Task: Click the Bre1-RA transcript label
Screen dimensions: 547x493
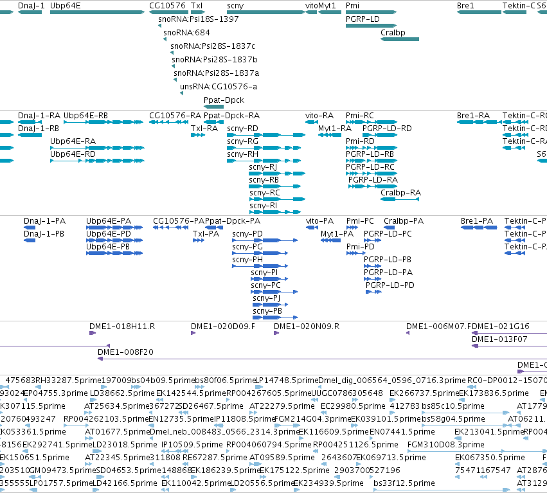Action: pyautogui.click(x=473, y=116)
